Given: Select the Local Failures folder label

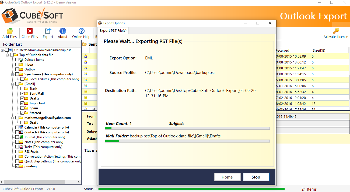Looking at the screenshot, I should [x=54, y=79].
